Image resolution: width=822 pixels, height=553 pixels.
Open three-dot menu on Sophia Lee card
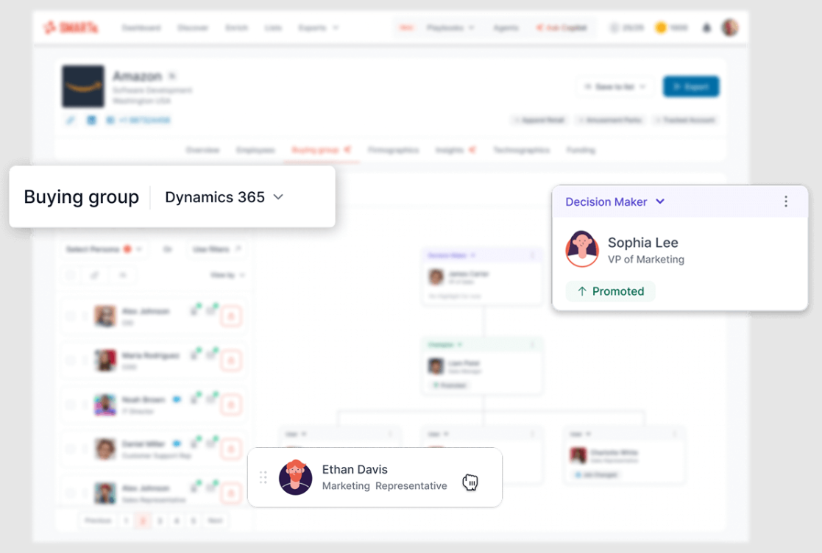coord(785,201)
